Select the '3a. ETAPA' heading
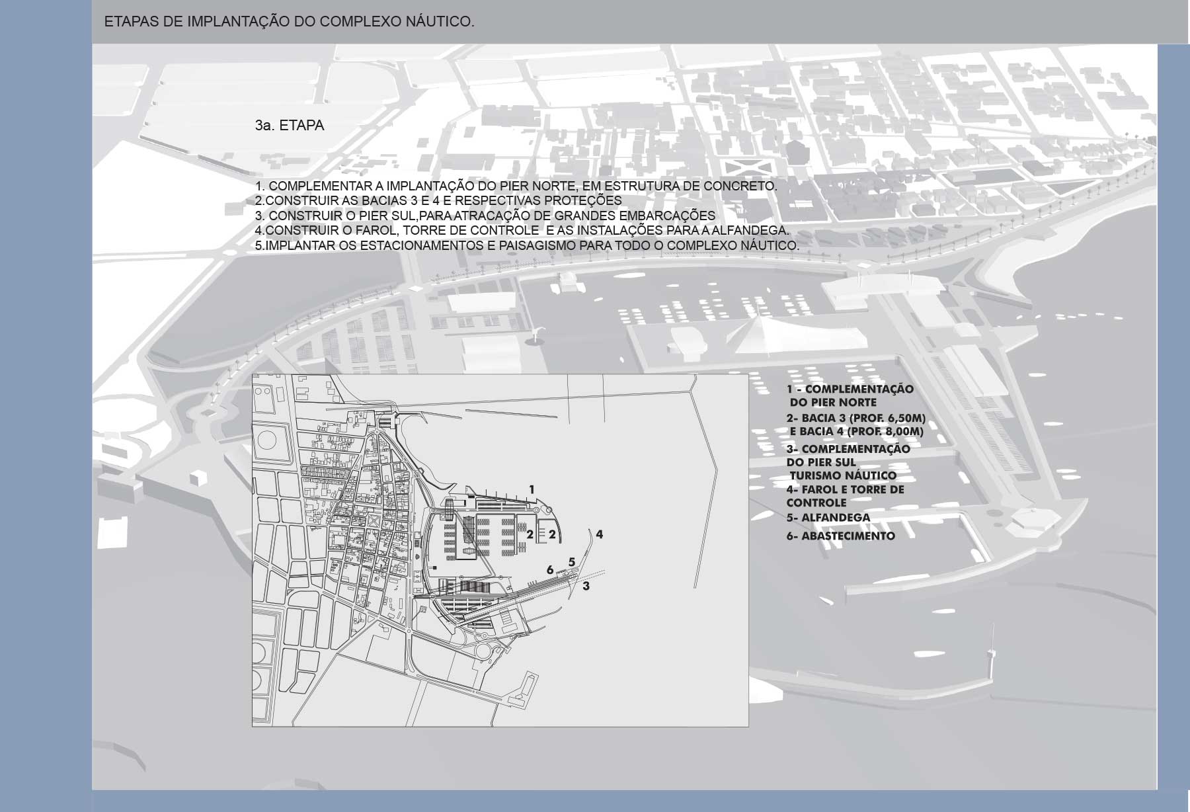This screenshot has width=1190, height=812. (290, 126)
